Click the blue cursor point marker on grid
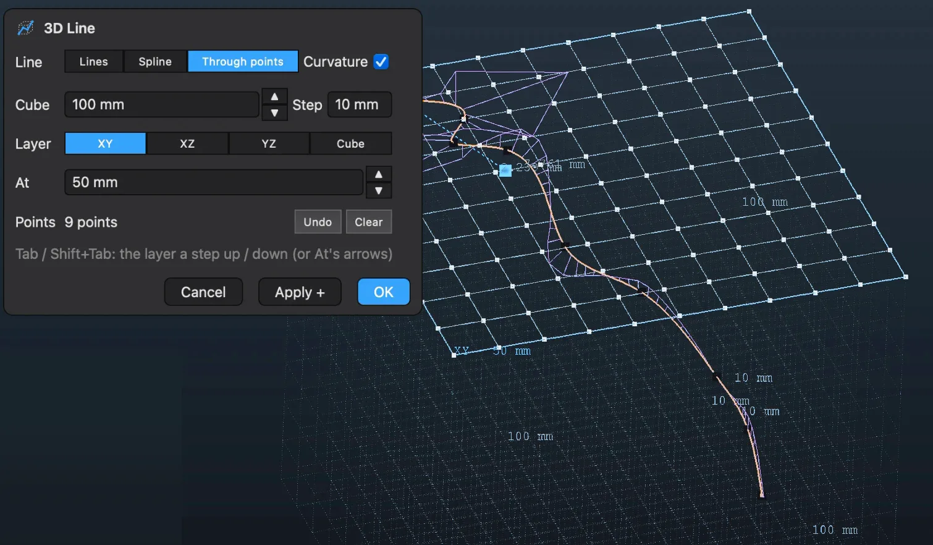 click(x=505, y=170)
